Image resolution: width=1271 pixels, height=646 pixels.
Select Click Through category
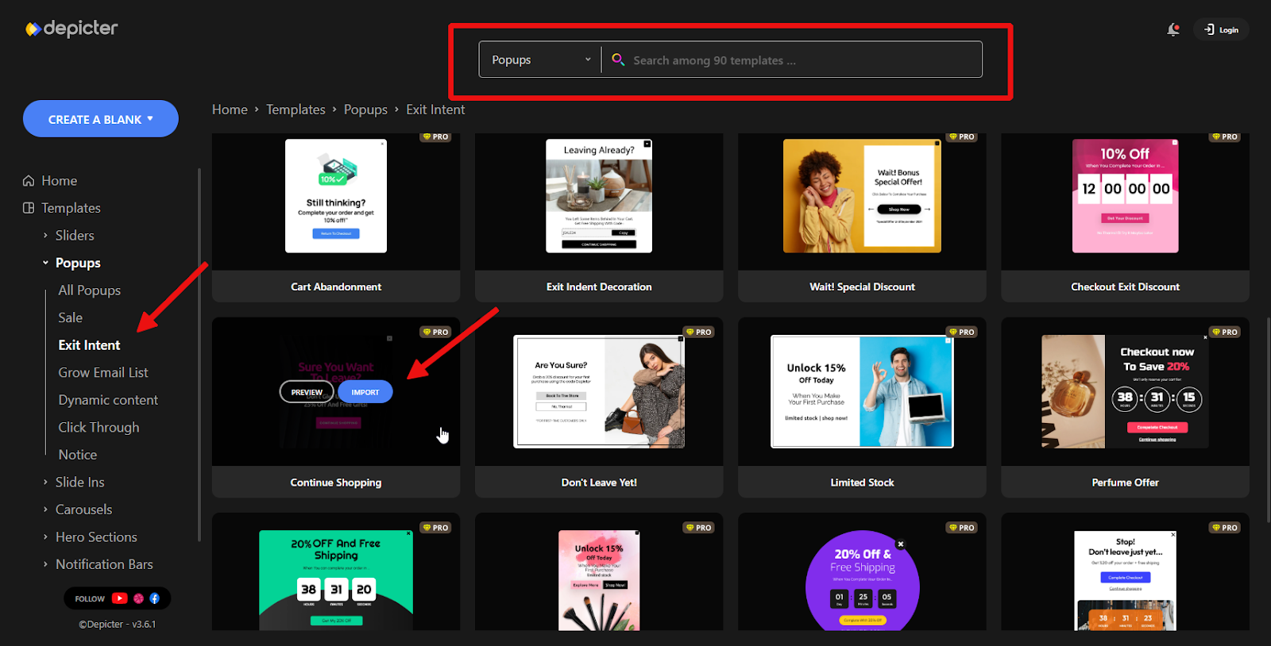coord(99,427)
